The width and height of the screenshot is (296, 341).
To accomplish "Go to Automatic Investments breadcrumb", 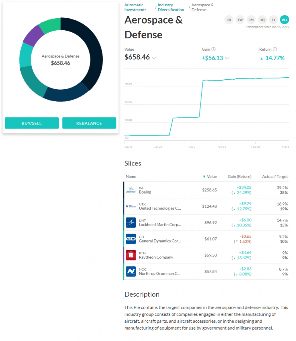I will click(135, 7).
